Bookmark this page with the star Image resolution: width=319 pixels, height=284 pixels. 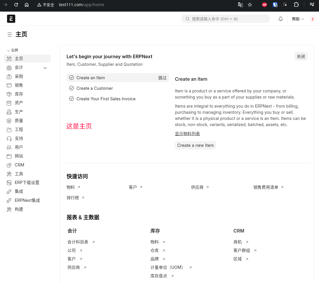click(250, 5)
